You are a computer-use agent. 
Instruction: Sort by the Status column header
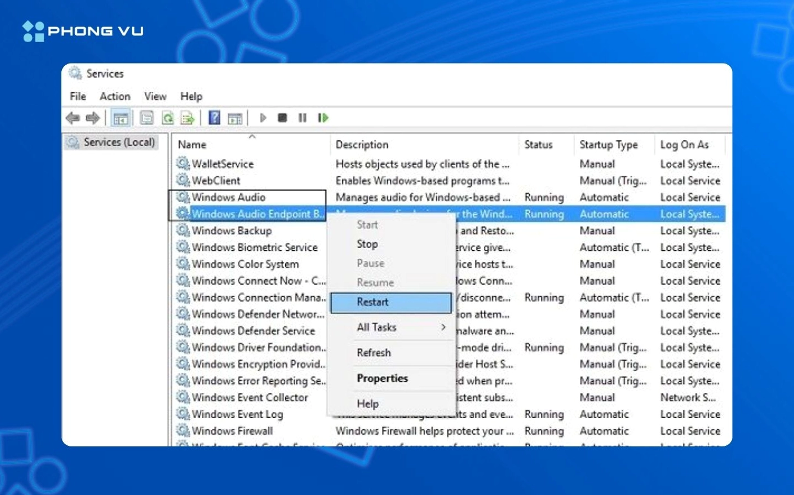pos(539,145)
